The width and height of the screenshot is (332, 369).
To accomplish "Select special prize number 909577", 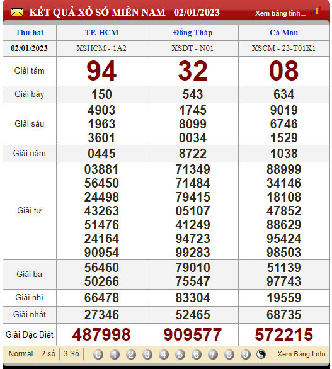I will click(x=193, y=334).
